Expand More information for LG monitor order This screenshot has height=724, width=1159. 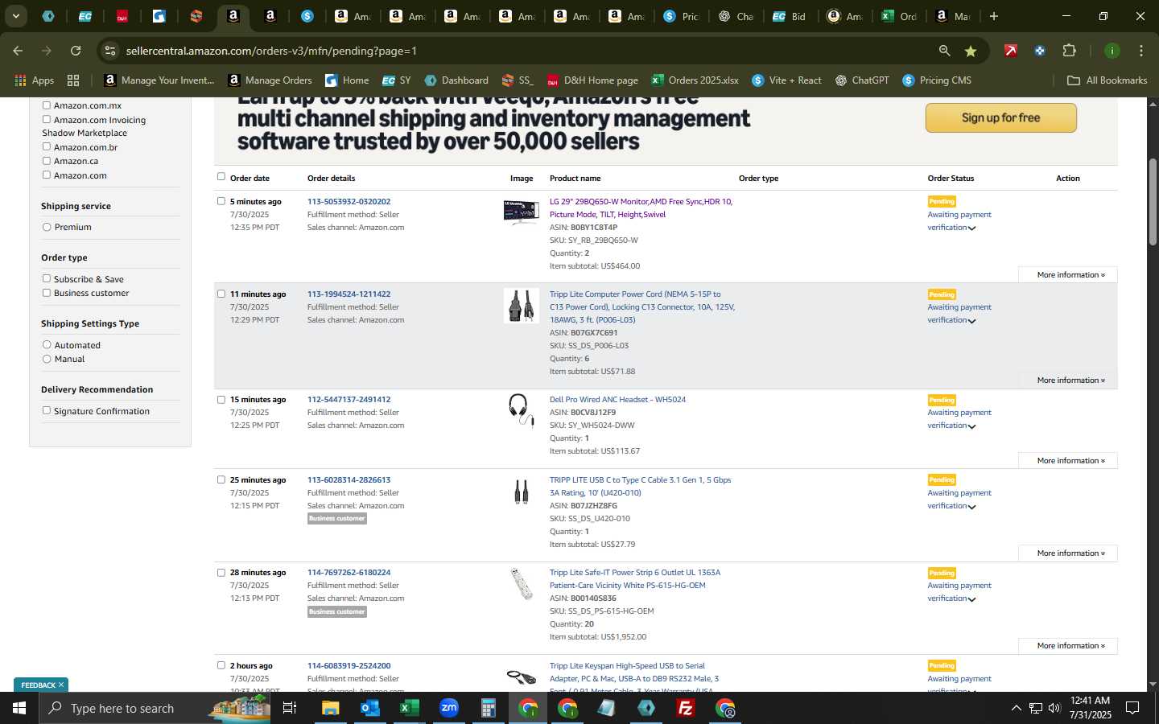click(1068, 275)
